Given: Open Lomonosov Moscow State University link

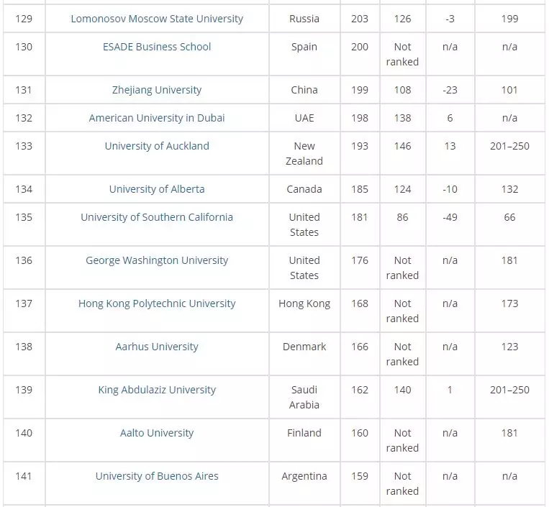Looking at the screenshot, I should coord(157,18).
